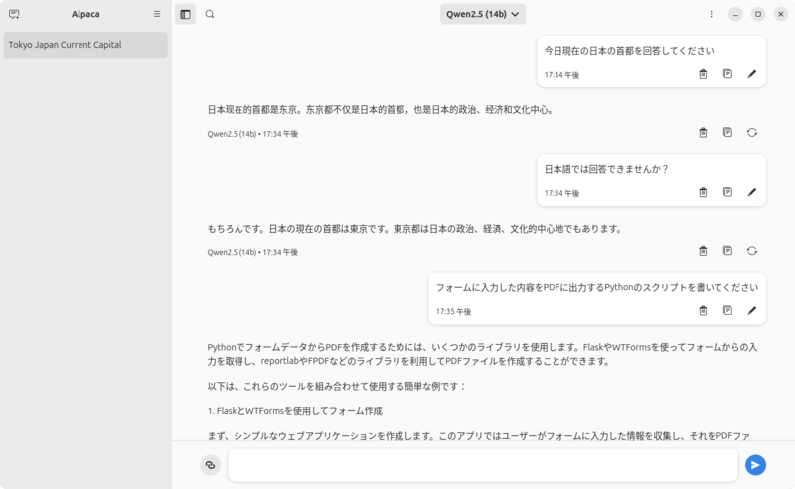Toggle the sidebar panel visibility
The width and height of the screenshot is (795, 489).
(185, 14)
